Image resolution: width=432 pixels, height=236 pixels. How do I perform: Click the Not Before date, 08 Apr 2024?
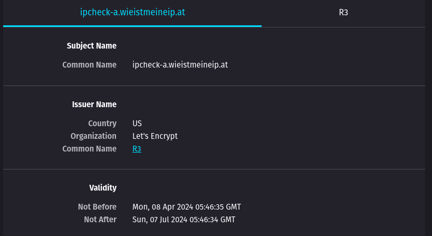click(x=187, y=207)
